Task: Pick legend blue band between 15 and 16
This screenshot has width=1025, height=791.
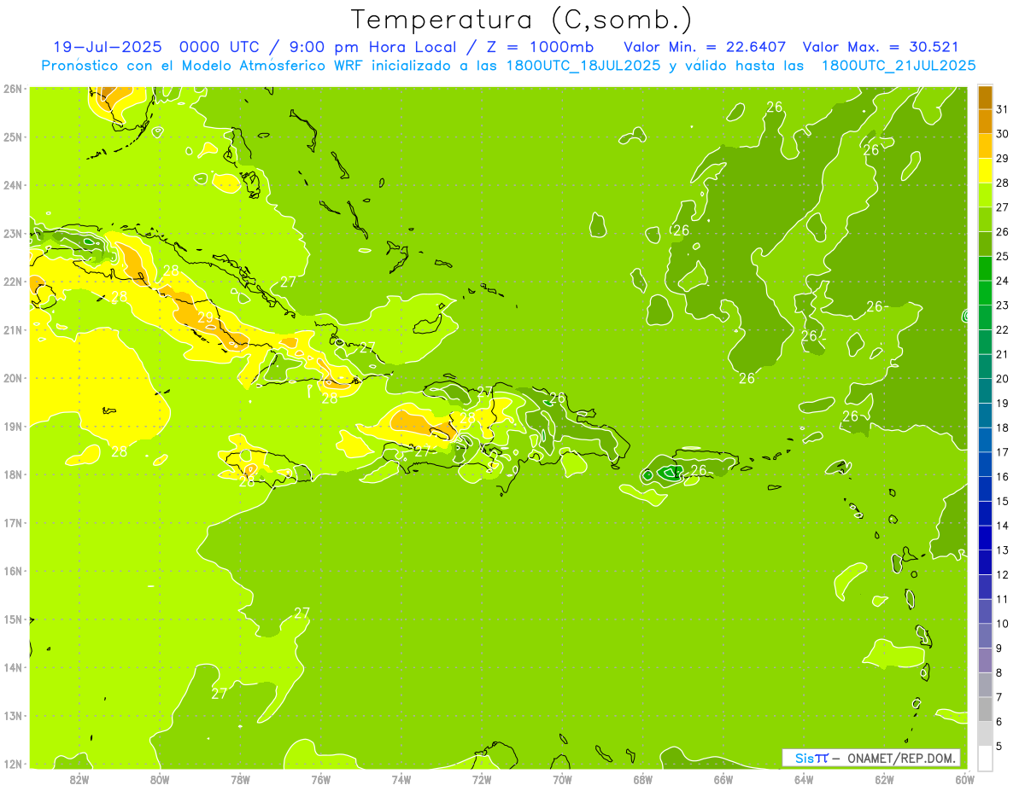Action: pyautogui.click(x=985, y=490)
